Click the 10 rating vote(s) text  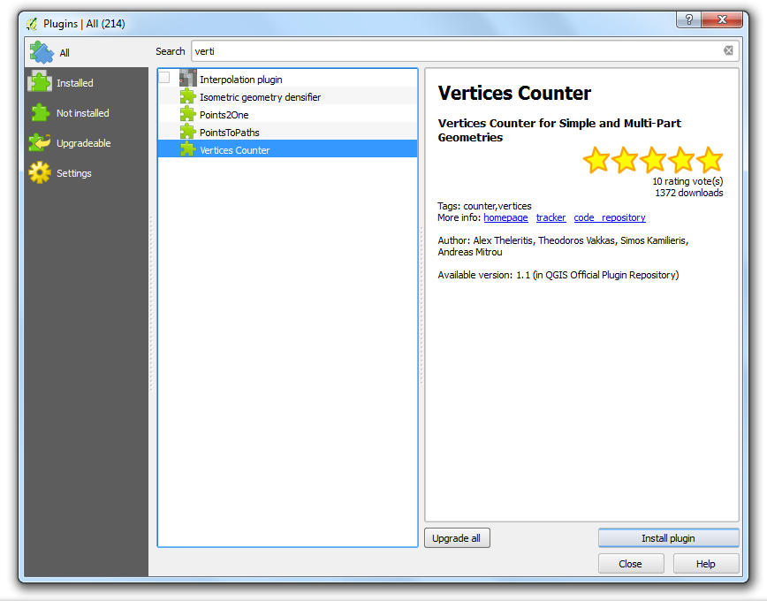coord(687,181)
